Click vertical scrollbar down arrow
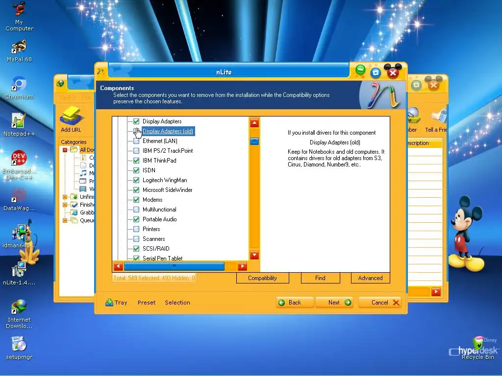 [x=254, y=255]
